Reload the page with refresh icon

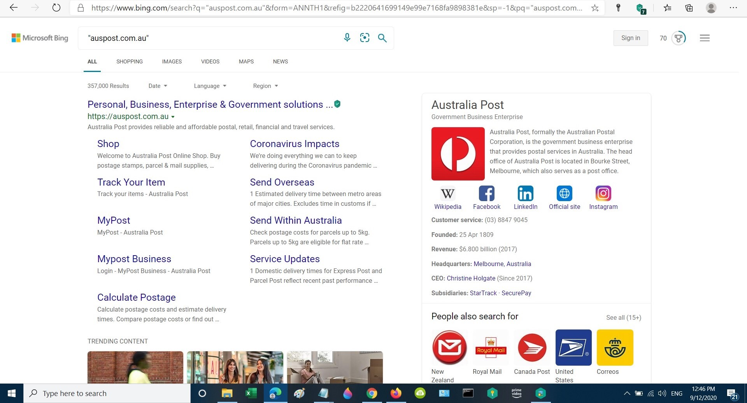click(56, 8)
